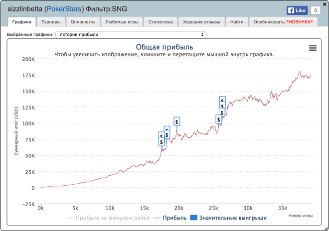The height and width of the screenshot is (231, 329).
Task: Click the dollar win marker near 100K
Action: (176, 121)
